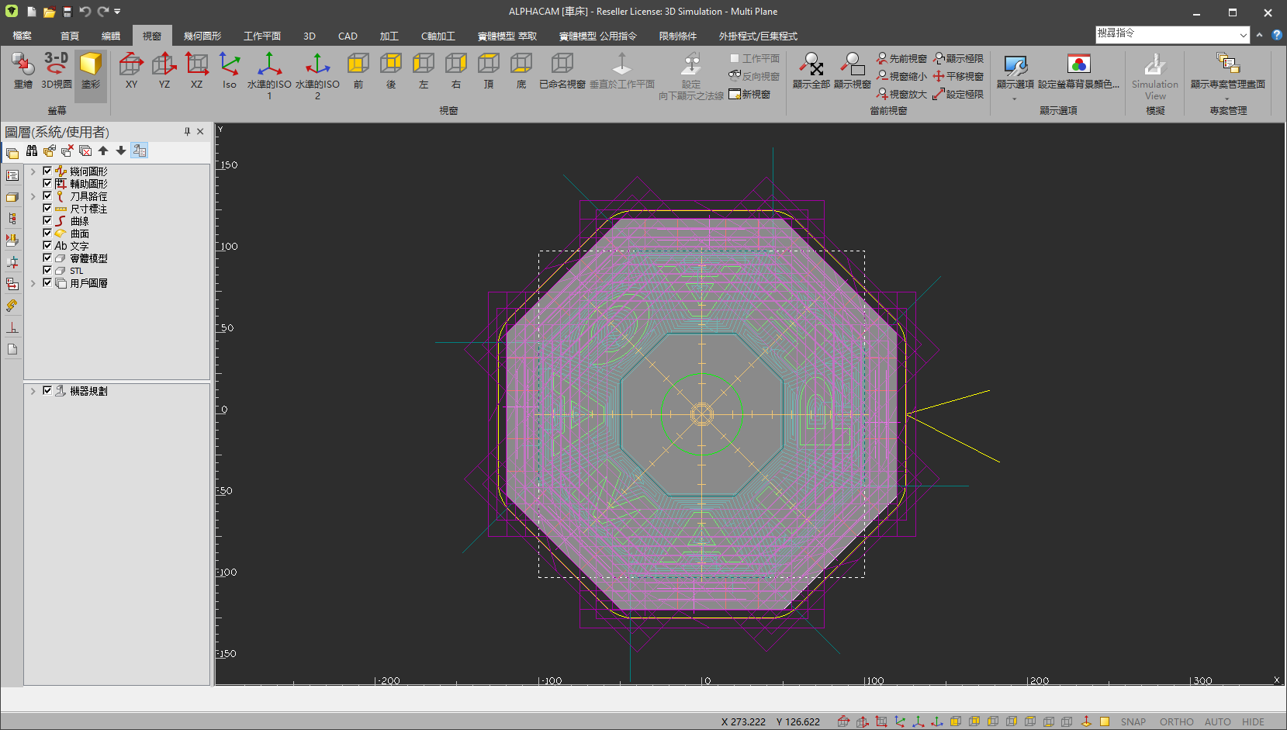Switch to the 首頁 home tab

70,36
